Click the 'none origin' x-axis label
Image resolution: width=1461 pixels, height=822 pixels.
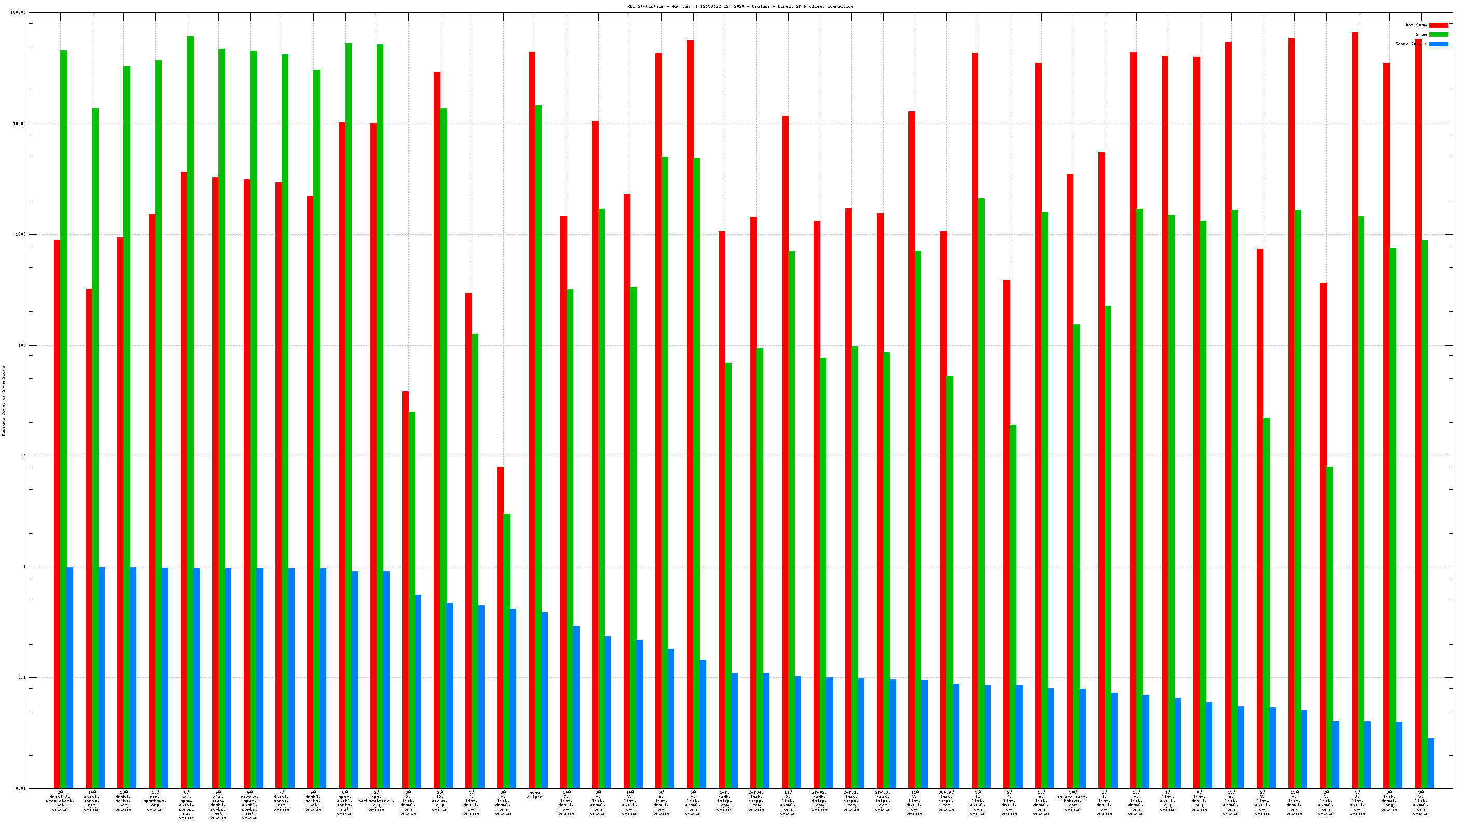click(534, 795)
